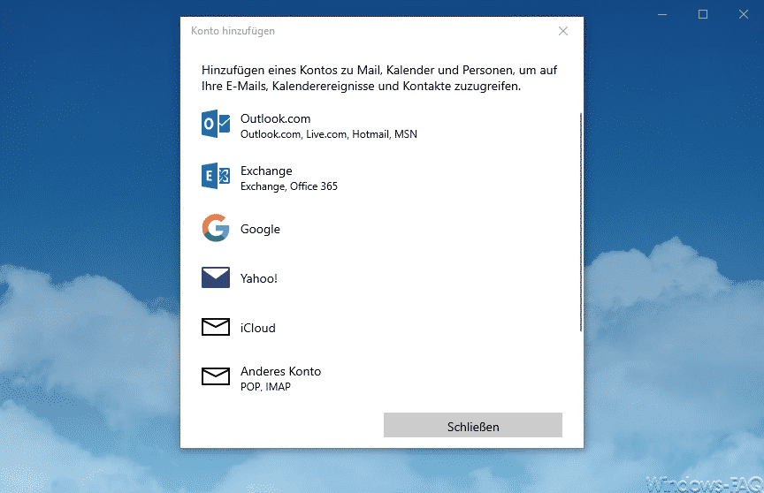Click the account list vertical scrollbar

581,222
